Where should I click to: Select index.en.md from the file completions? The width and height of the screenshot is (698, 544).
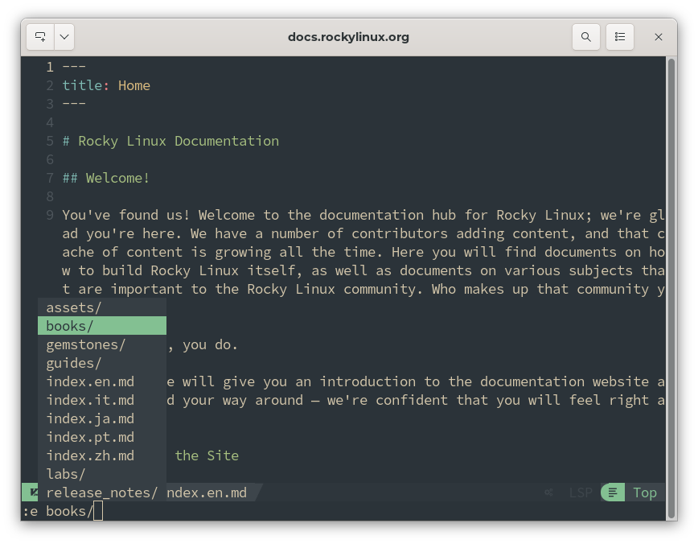point(90,381)
